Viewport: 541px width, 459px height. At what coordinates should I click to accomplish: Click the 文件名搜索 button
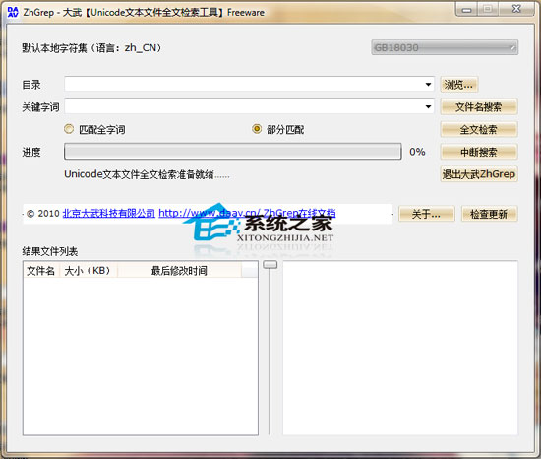click(479, 107)
